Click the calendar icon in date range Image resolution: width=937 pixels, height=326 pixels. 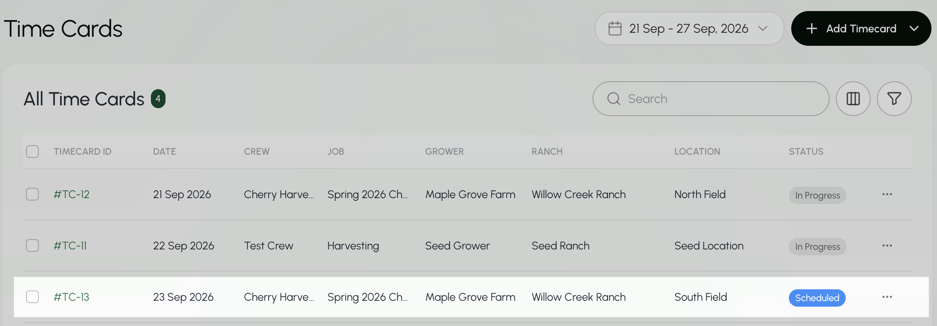[615, 28]
